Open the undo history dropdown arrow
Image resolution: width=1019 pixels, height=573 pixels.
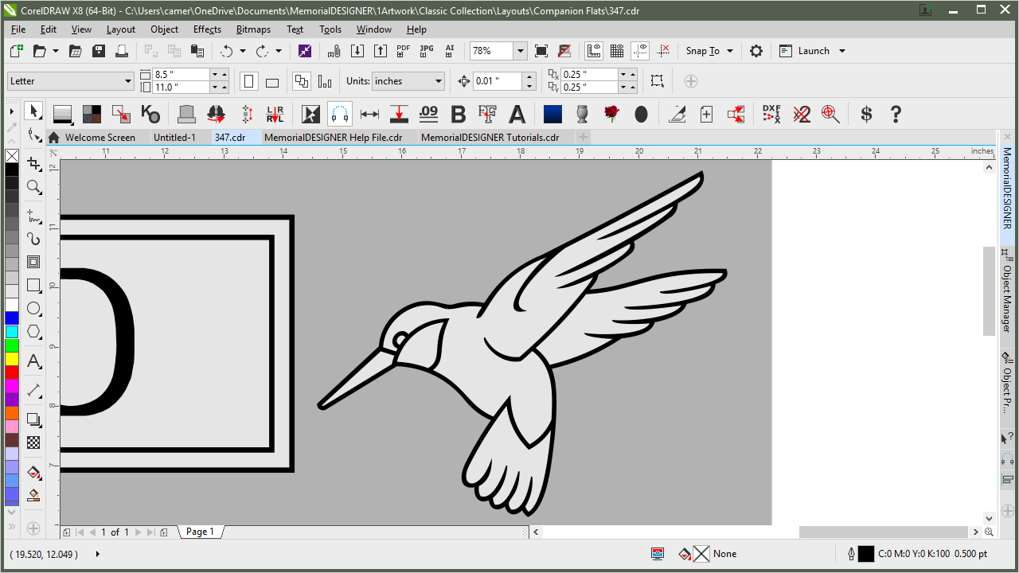click(x=243, y=51)
